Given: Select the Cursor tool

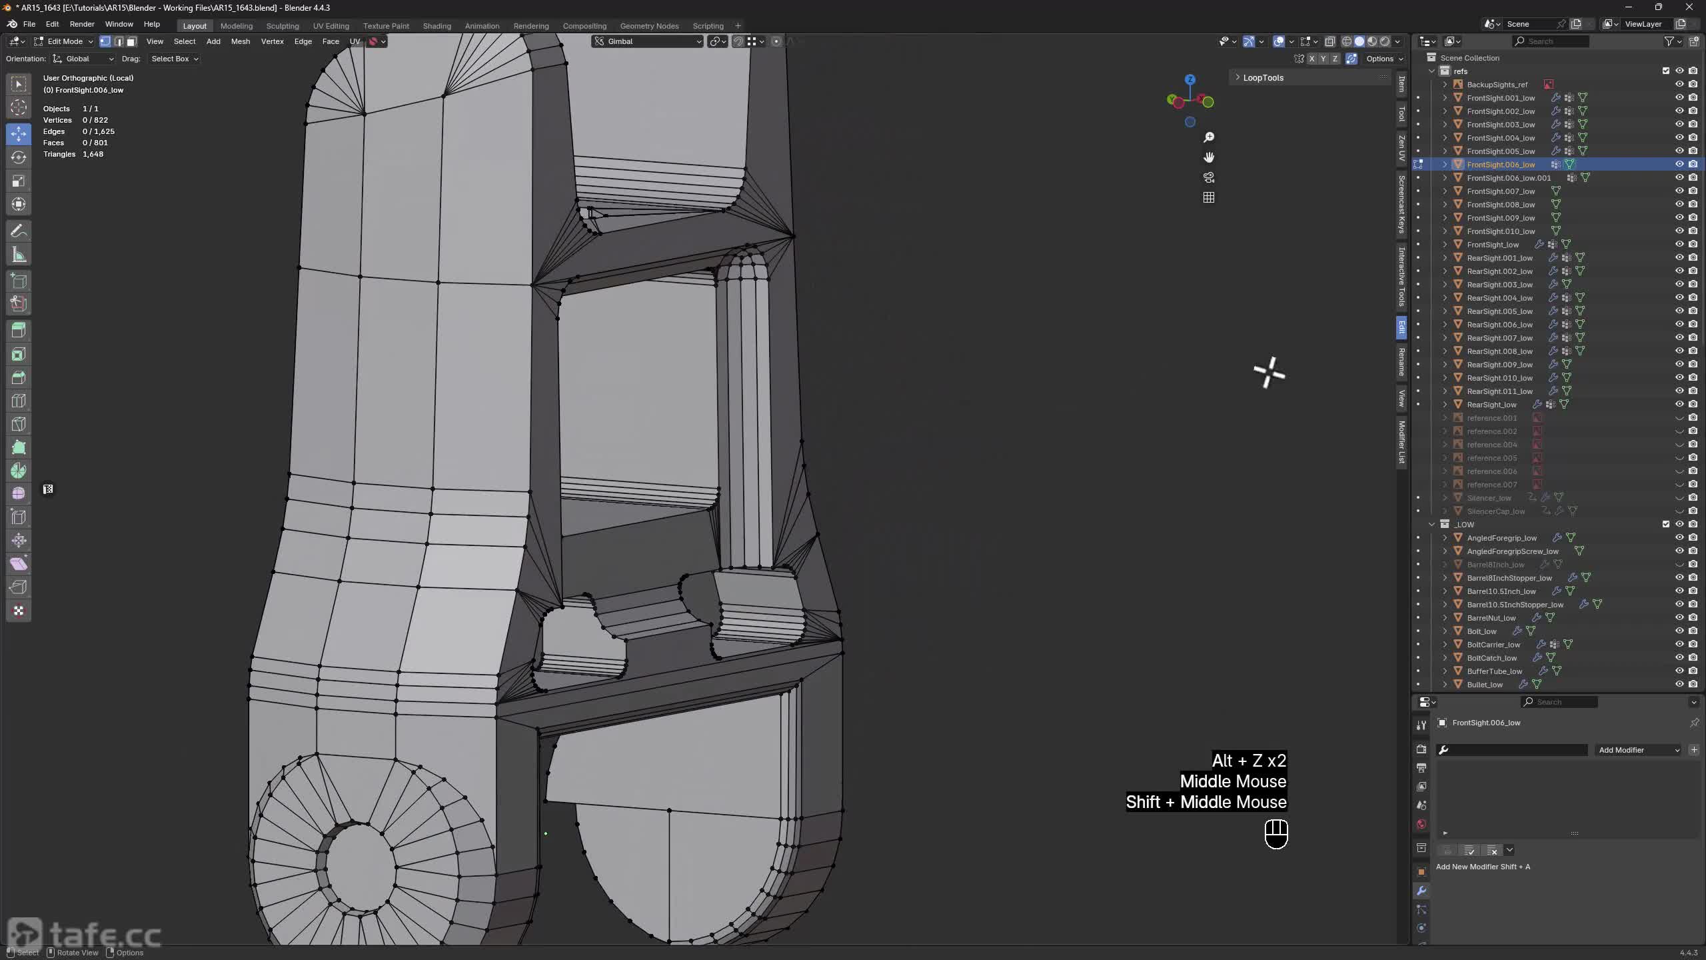Looking at the screenshot, I should point(19,107).
